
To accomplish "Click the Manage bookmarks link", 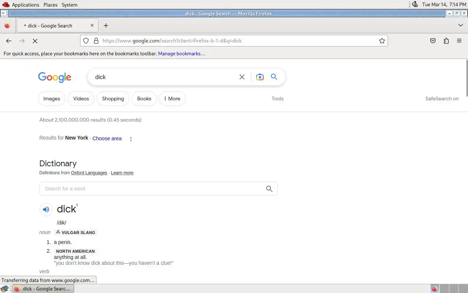I will click(182, 53).
